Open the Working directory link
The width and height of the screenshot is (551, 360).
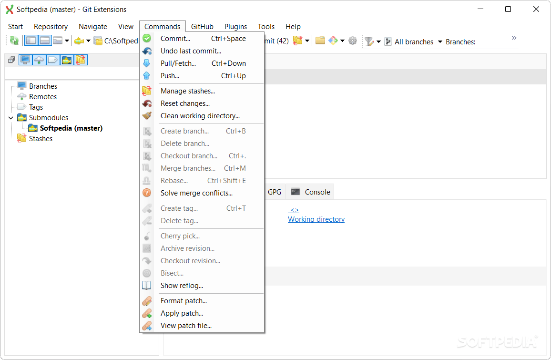(x=316, y=219)
